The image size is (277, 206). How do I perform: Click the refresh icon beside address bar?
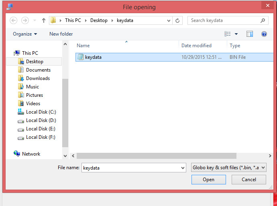click(x=177, y=21)
